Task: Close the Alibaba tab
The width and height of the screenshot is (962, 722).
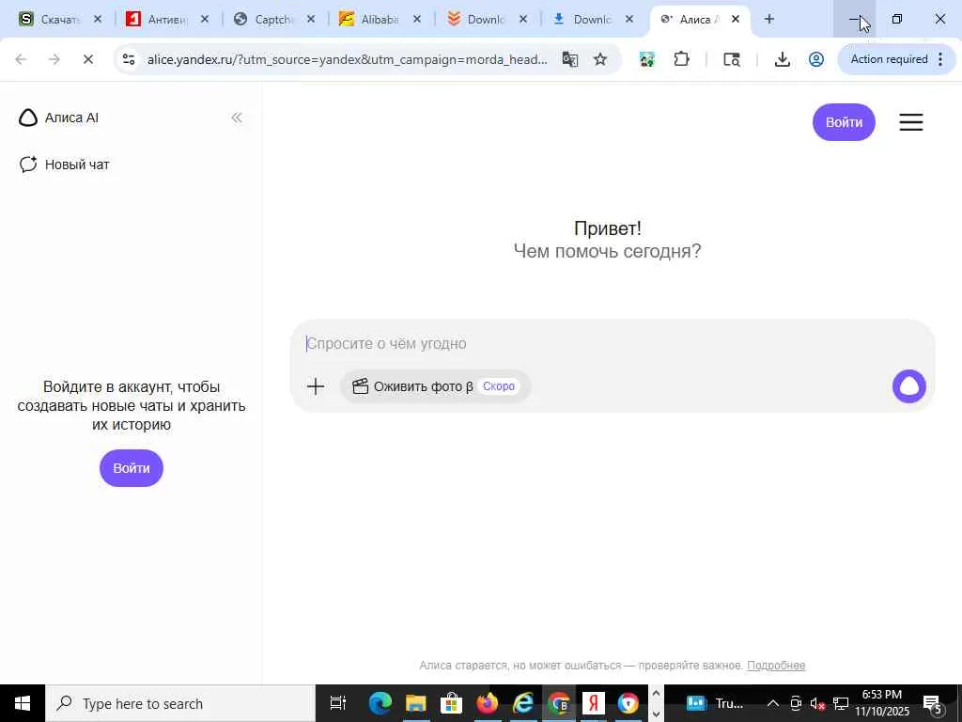Action: (416, 20)
